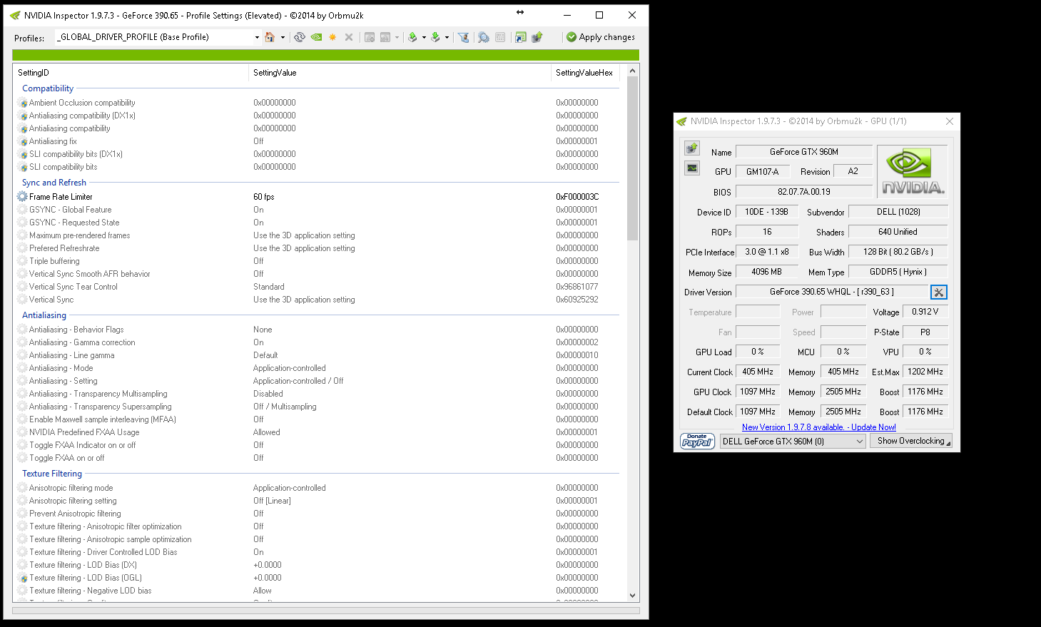Viewport: 1041px width, 627px height.
Task: Click the Donate PayPal button
Action: [x=697, y=442]
